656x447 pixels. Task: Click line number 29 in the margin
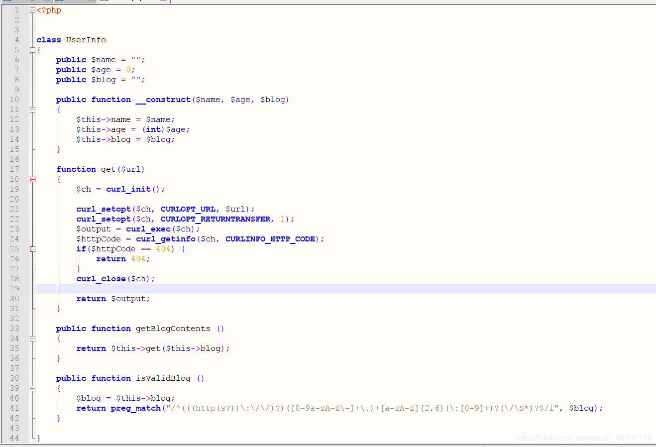(x=14, y=289)
